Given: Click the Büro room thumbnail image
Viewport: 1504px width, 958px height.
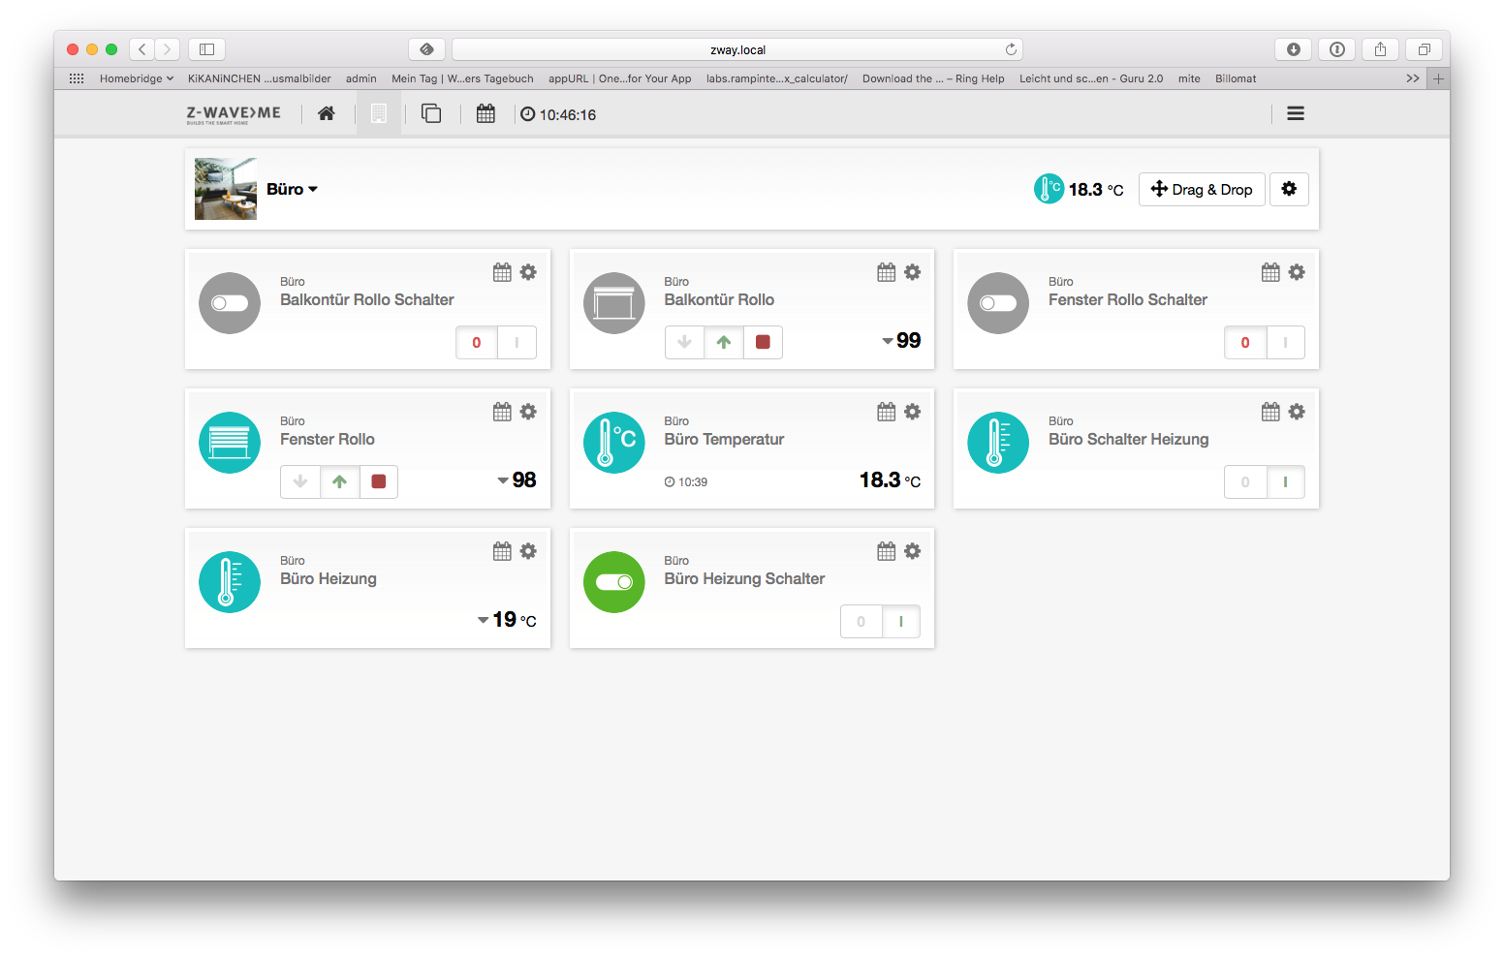Looking at the screenshot, I should [226, 189].
